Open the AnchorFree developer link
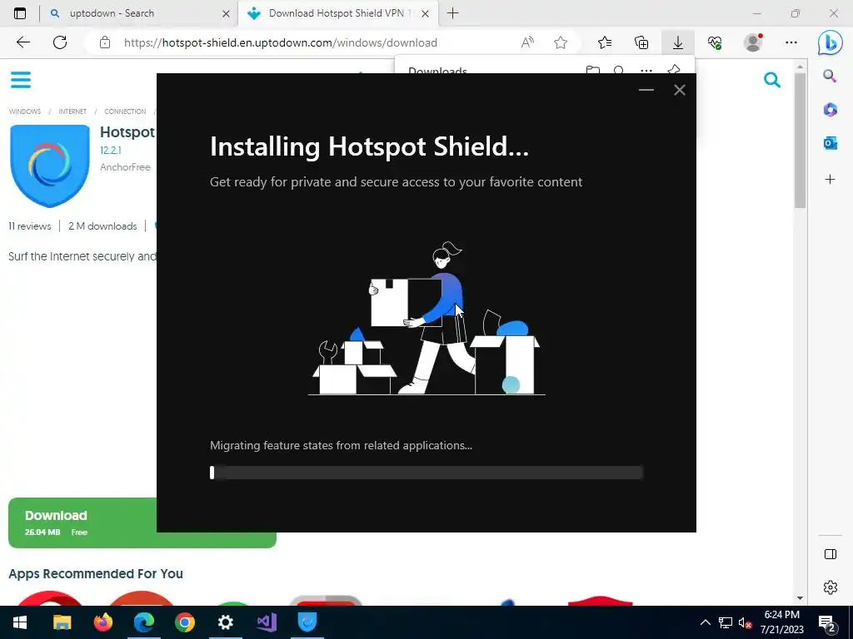Image resolution: width=853 pixels, height=639 pixels. tap(125, 167)
